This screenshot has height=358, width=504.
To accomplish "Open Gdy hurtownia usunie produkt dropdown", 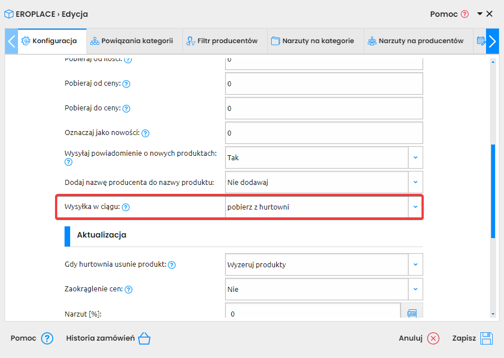I will pyautogui.click(x=415, y=264).
